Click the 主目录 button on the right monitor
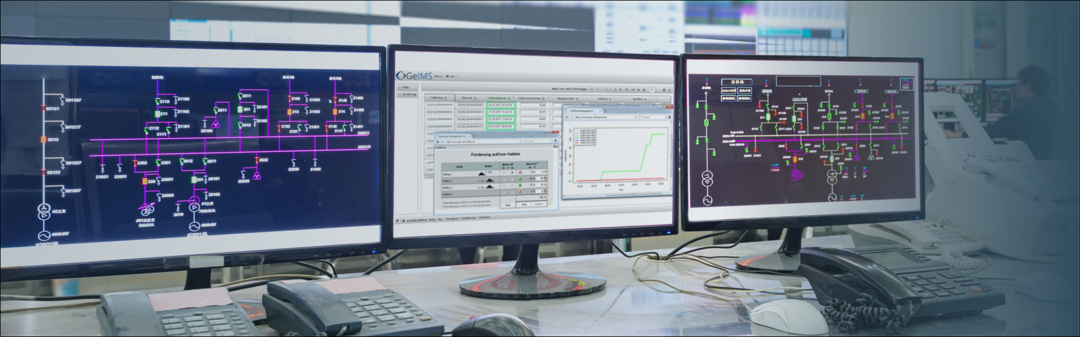The width and height of the screenshot is (1080, 337). [x=737, y=82]
